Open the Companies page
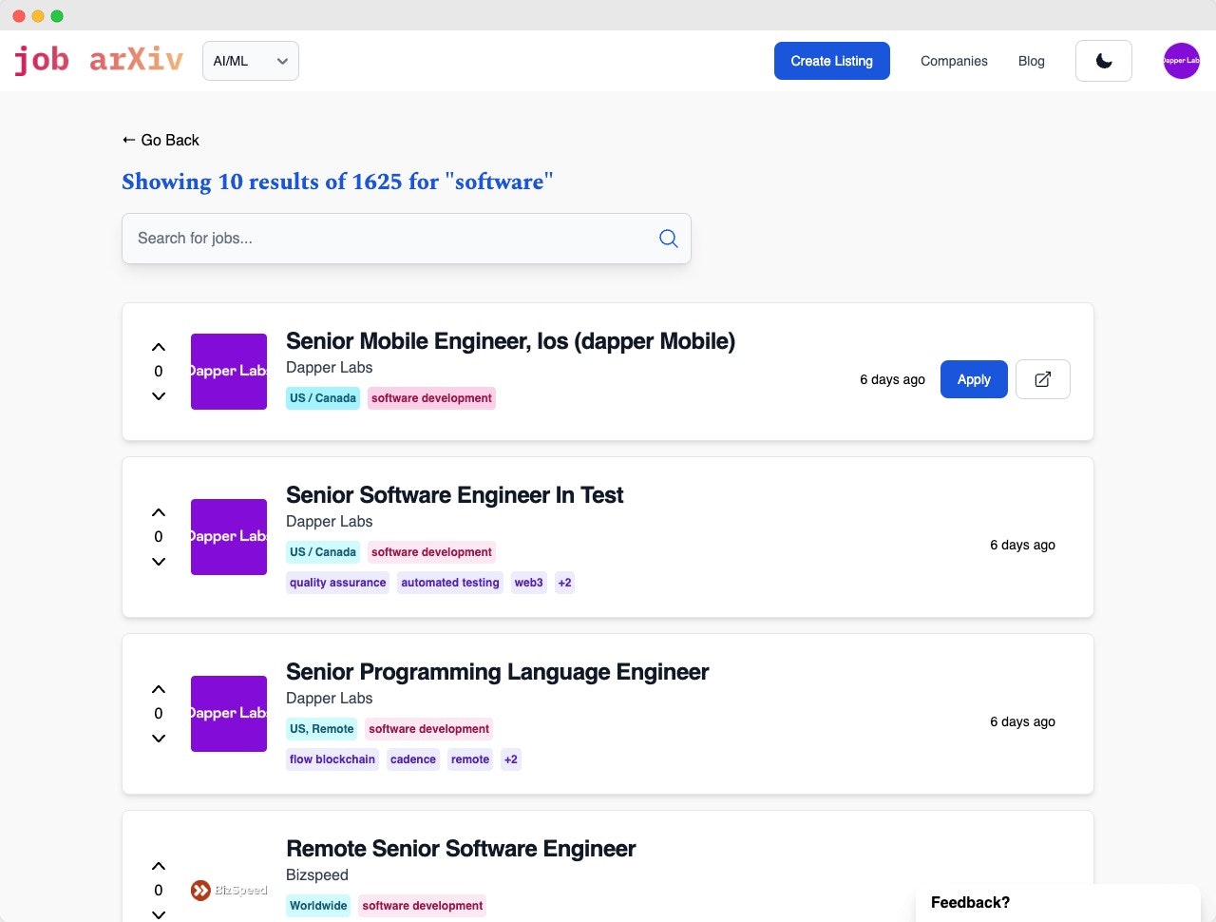1216x922 pixels. 954,61
